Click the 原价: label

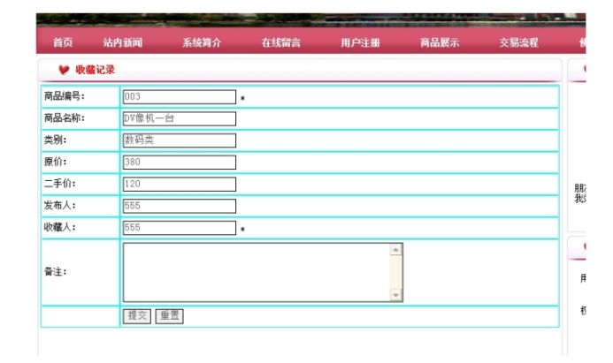(55, 162)
